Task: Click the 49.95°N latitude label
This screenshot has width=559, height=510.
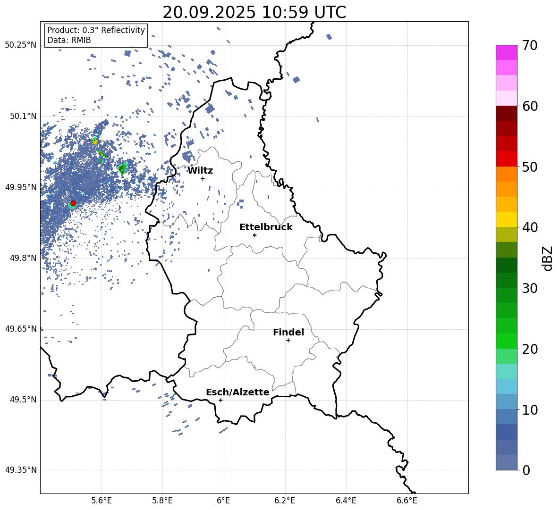Action: [x=20, y=187]
